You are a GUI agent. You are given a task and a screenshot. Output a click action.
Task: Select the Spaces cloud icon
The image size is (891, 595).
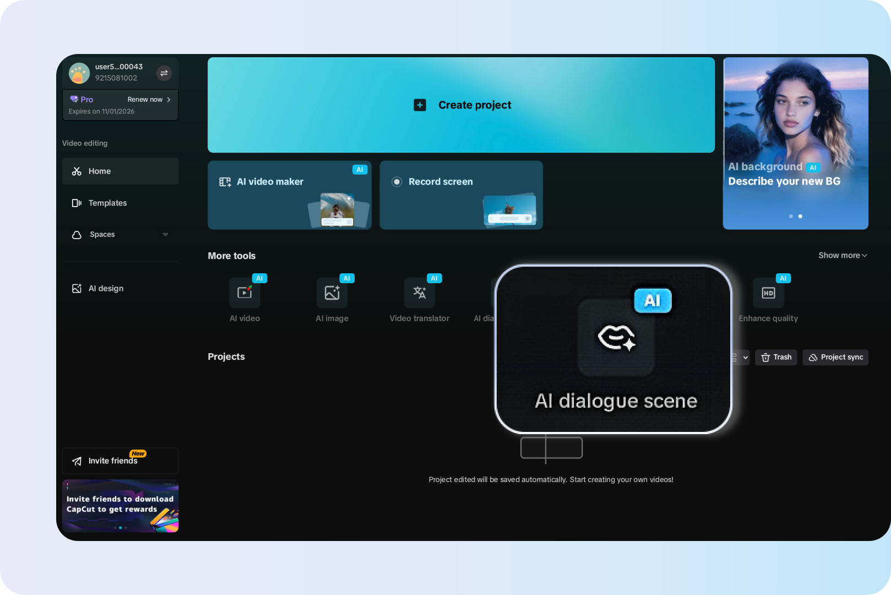coord(77,234)
